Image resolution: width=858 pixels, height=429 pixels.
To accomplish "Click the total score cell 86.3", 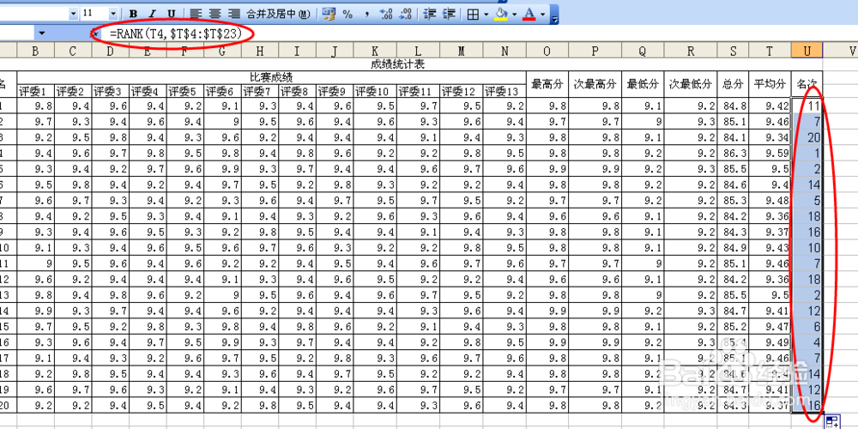I will click(x=733, y=154).
